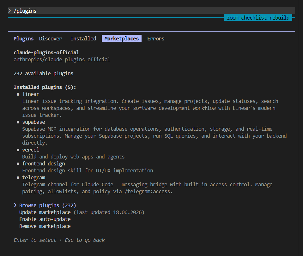Click Build and deploy web apps description
The height and width of the screenshot is (256, 303).
point(73,157)
